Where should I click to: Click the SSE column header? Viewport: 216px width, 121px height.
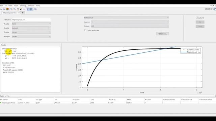click(63, 99)
